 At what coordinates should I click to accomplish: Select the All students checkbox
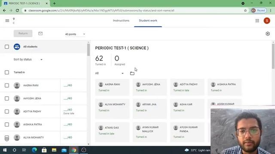[7, 47]
